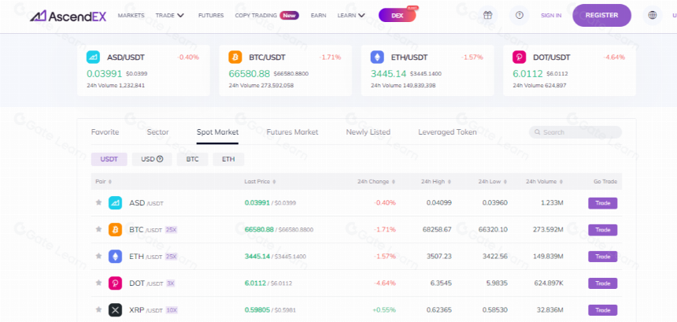Open the ASD/USDT ticker card
Screen dimensions: 677x322
pos(143,70)
